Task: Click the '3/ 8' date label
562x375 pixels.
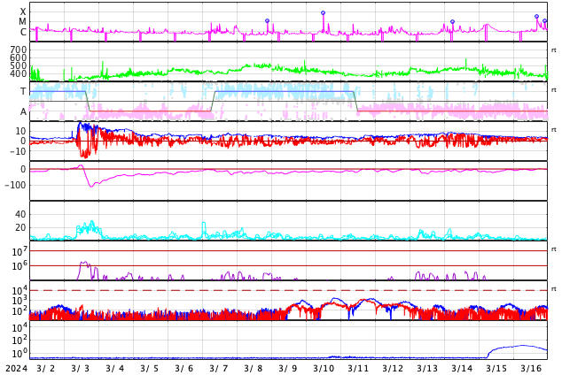Action: point(253,369)
